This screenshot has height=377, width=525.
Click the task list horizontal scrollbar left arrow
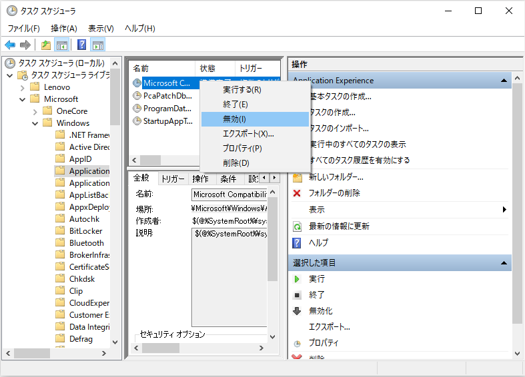coord(134,160)
